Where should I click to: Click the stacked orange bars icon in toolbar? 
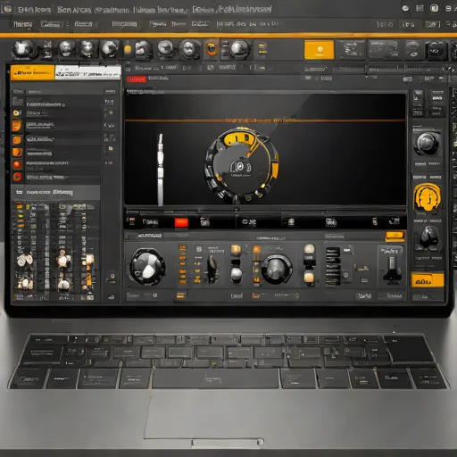pos(262,49)
